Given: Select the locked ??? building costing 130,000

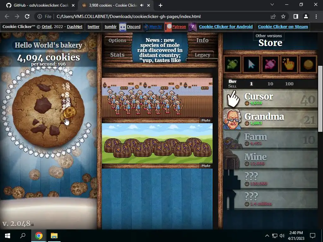Looking at the screenshot, I should pos(270,179).
